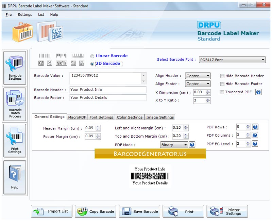This screenshot has width=272, height=221.
Task: Adjust the PDF Rows spinner arrows
Action: 248,127
